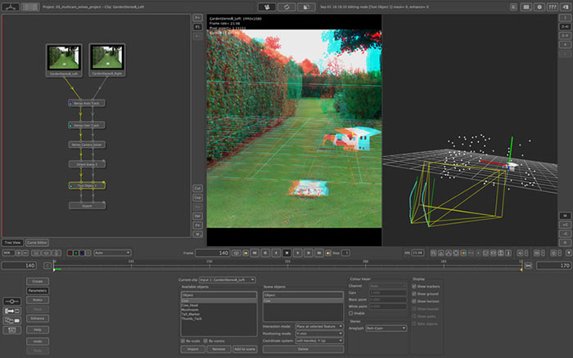Tick the Enable checkbox in Colour keyer
Viewport: 573px width, 358px height.
[351, 313]
